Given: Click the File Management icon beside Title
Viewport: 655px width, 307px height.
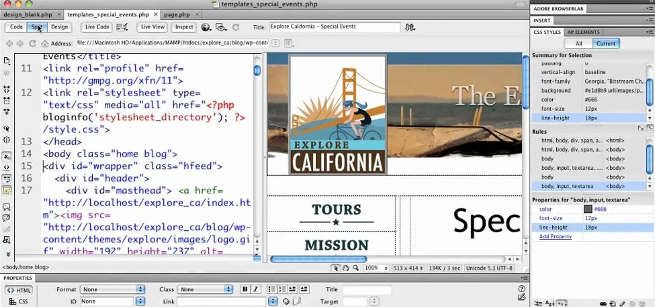Looking at the screenshot, I should tap(409, 27).
